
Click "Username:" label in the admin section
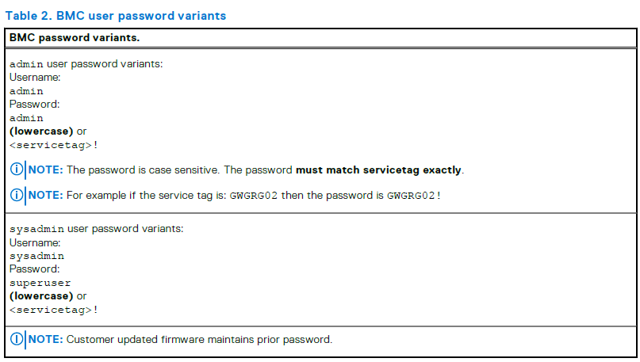35,77
